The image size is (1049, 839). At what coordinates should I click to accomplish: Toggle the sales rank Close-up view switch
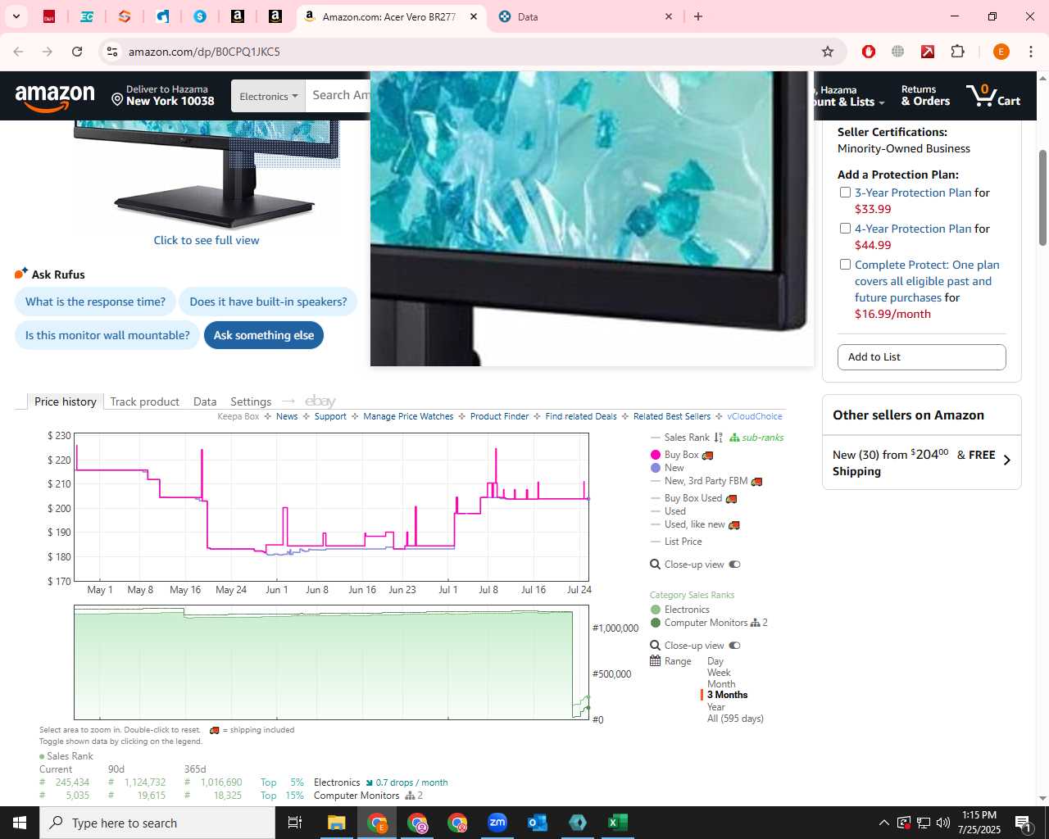[x=734, y=646]
